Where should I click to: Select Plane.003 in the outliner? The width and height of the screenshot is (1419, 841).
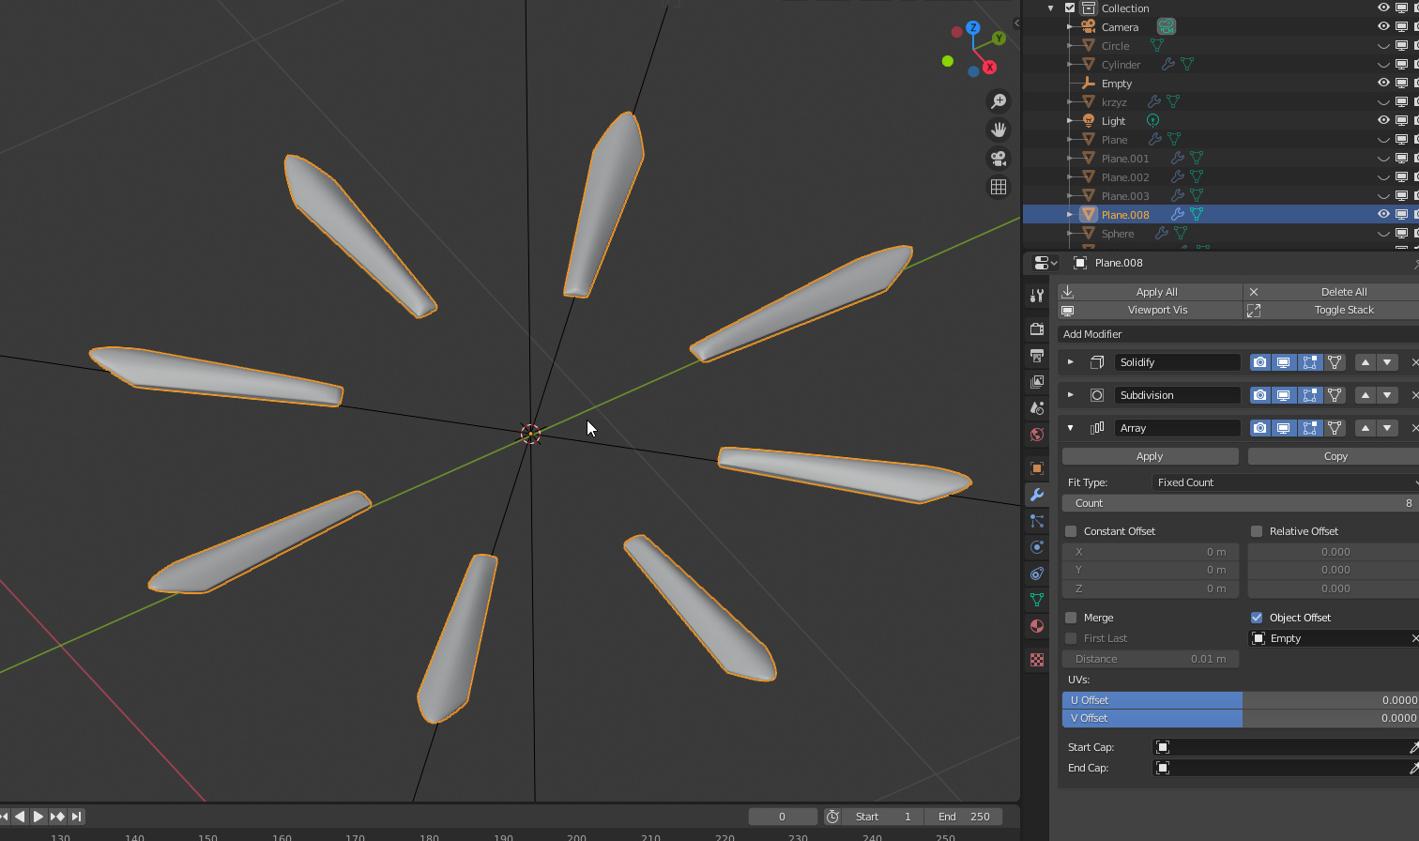1125,196
